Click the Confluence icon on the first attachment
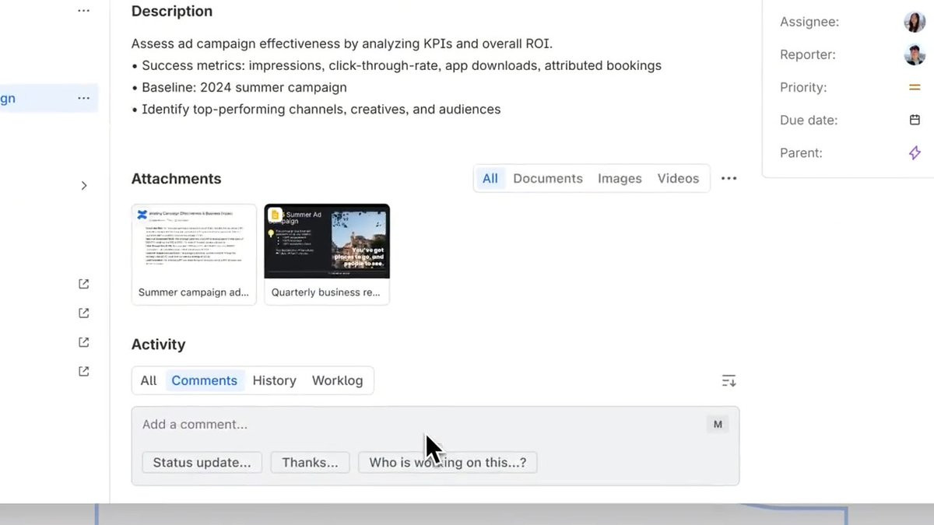The height and width of the screenshot is (525, 934). 142,215
